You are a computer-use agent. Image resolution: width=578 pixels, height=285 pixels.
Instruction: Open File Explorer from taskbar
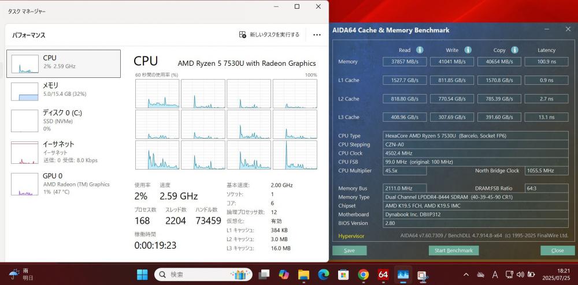coord(303,275)
